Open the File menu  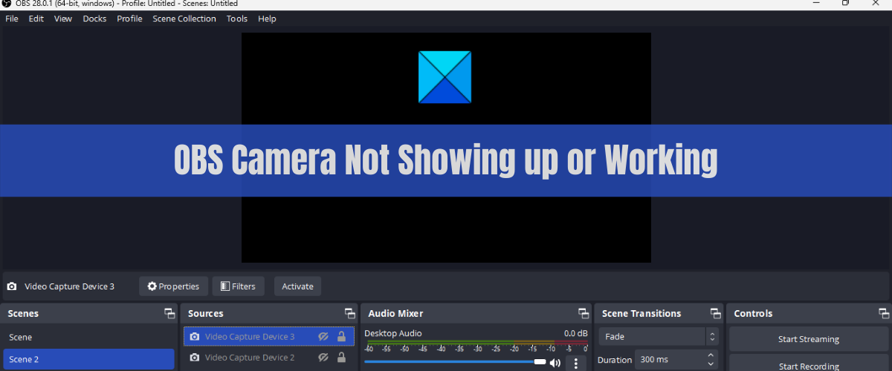pyautogui.click(x=12, y=19)
